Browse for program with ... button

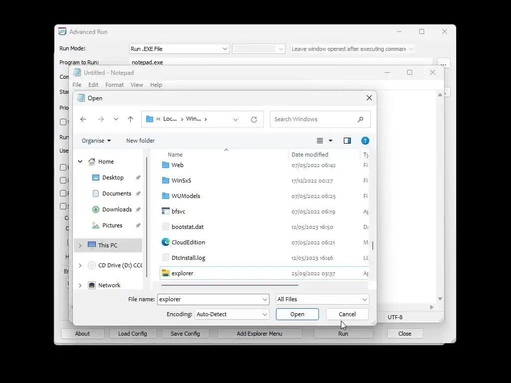click(x=444, y=63)
